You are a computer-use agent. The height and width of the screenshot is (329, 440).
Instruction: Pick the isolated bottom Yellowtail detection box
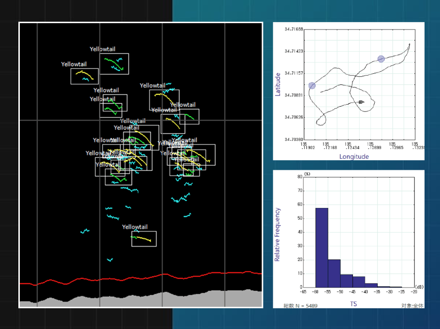tap(144, 238)
